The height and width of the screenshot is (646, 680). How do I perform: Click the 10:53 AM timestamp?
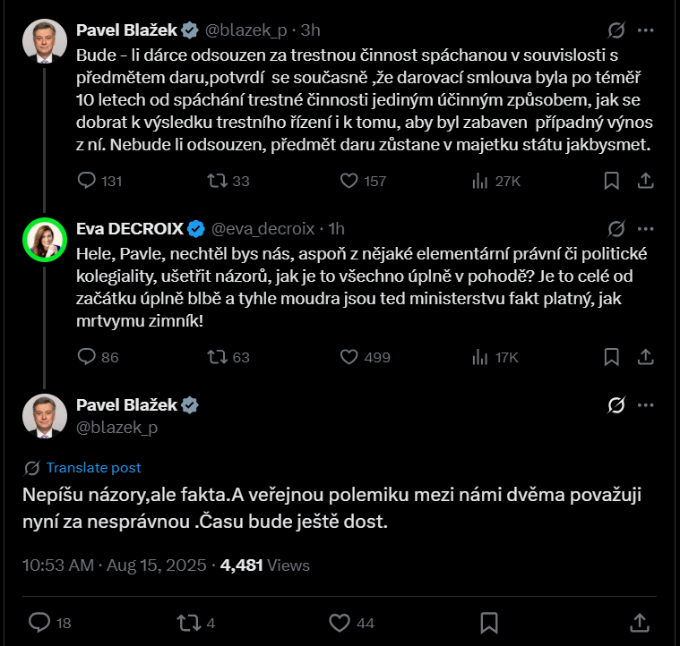(x=57, y=565)
